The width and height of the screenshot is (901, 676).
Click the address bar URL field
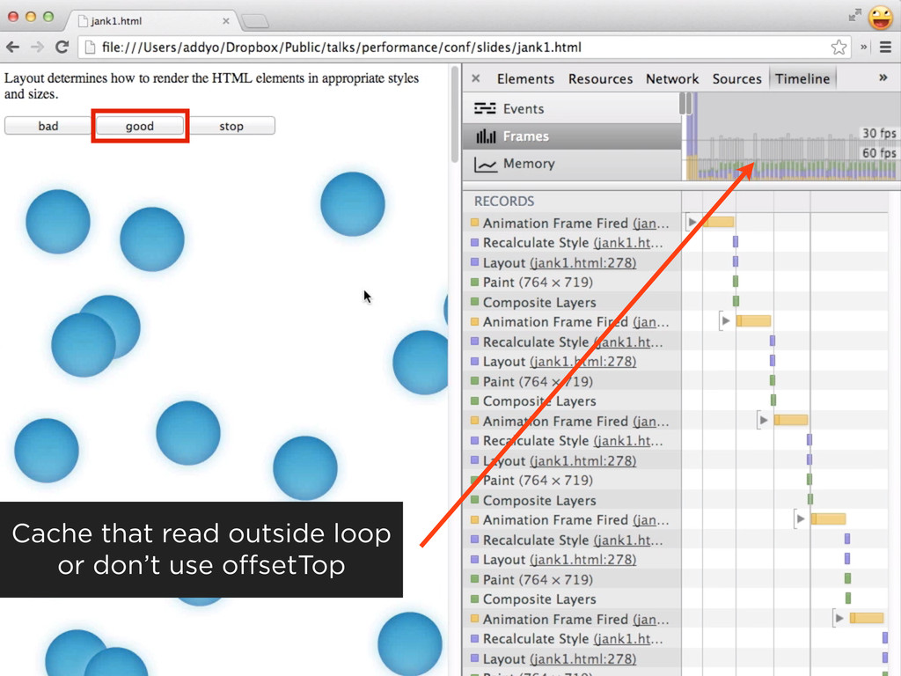pos(440,48)
